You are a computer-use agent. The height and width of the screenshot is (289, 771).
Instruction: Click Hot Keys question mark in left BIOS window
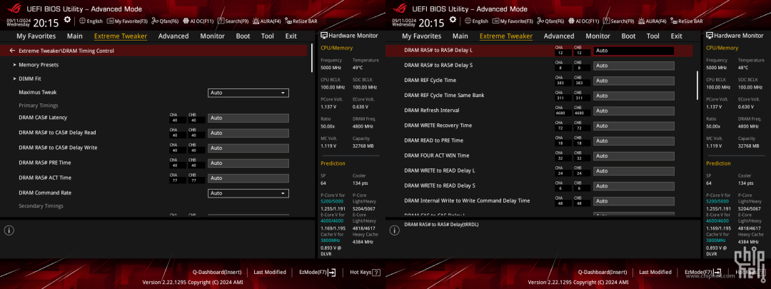tap(376, 273)
